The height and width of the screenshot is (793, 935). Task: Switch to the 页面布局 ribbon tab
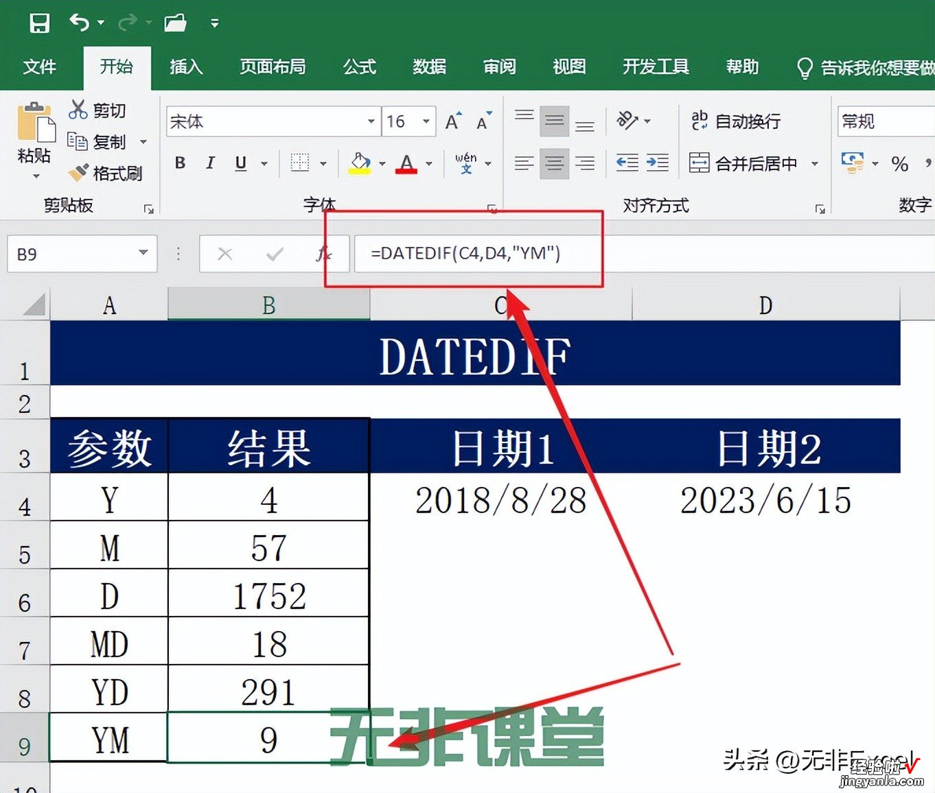click(273, 67)
